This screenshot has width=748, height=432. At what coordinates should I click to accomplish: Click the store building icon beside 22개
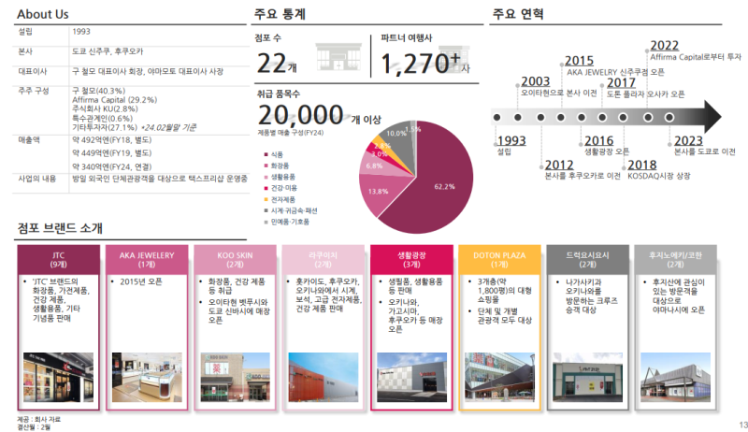coord(335,56)
